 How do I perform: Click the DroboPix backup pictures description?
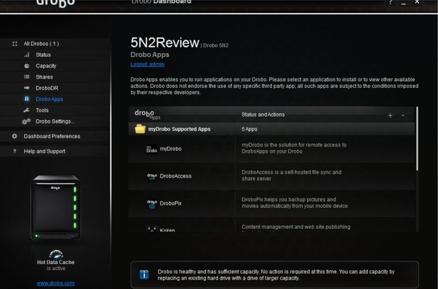(x=295, y=203)
